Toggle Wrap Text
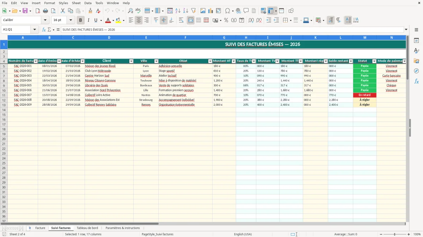The width and height of the screenshot is (423, 237). (x=181, y=20)
